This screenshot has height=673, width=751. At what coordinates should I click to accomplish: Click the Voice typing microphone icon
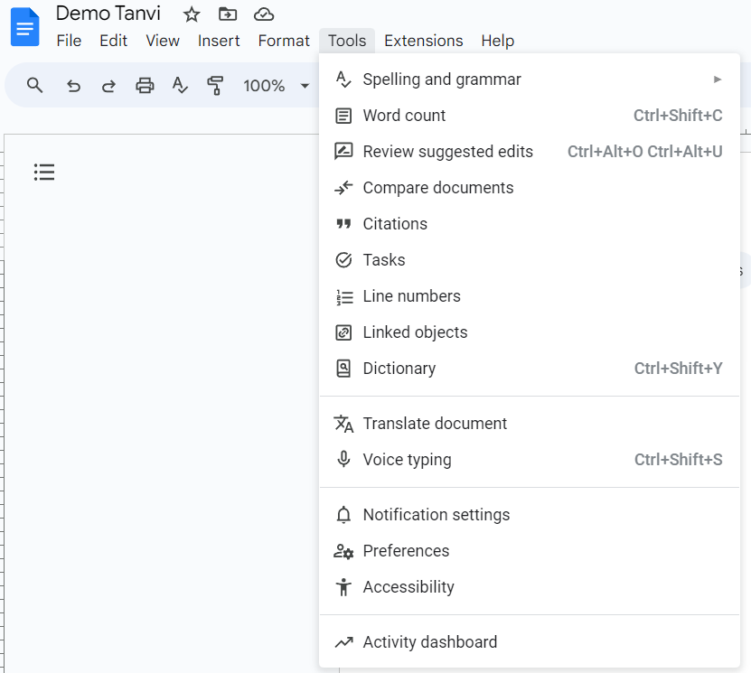pyautogui.click(x=343, y=459)
